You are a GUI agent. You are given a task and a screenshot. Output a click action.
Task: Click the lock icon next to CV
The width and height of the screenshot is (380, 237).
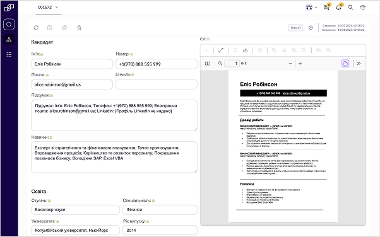pyautogui.click(x=208, y=39)
